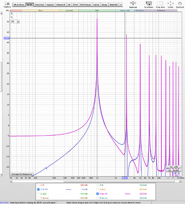
Task: Click up arrow on left vertical scrollbar
Action: coord(1,13)
